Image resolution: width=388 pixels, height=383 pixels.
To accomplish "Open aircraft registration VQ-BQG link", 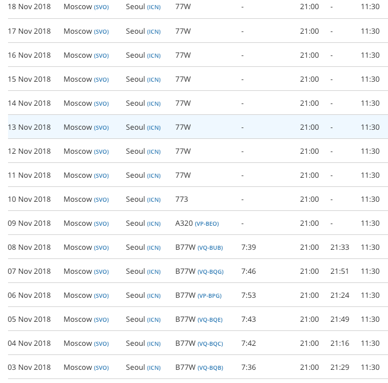I will pos(211,272).
